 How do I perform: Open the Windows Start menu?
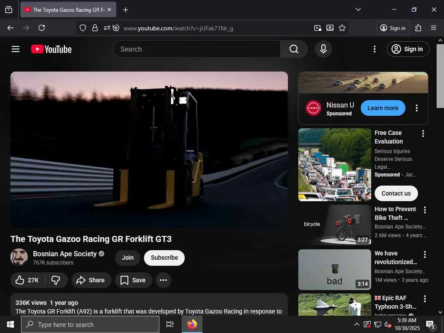[10, 324]
